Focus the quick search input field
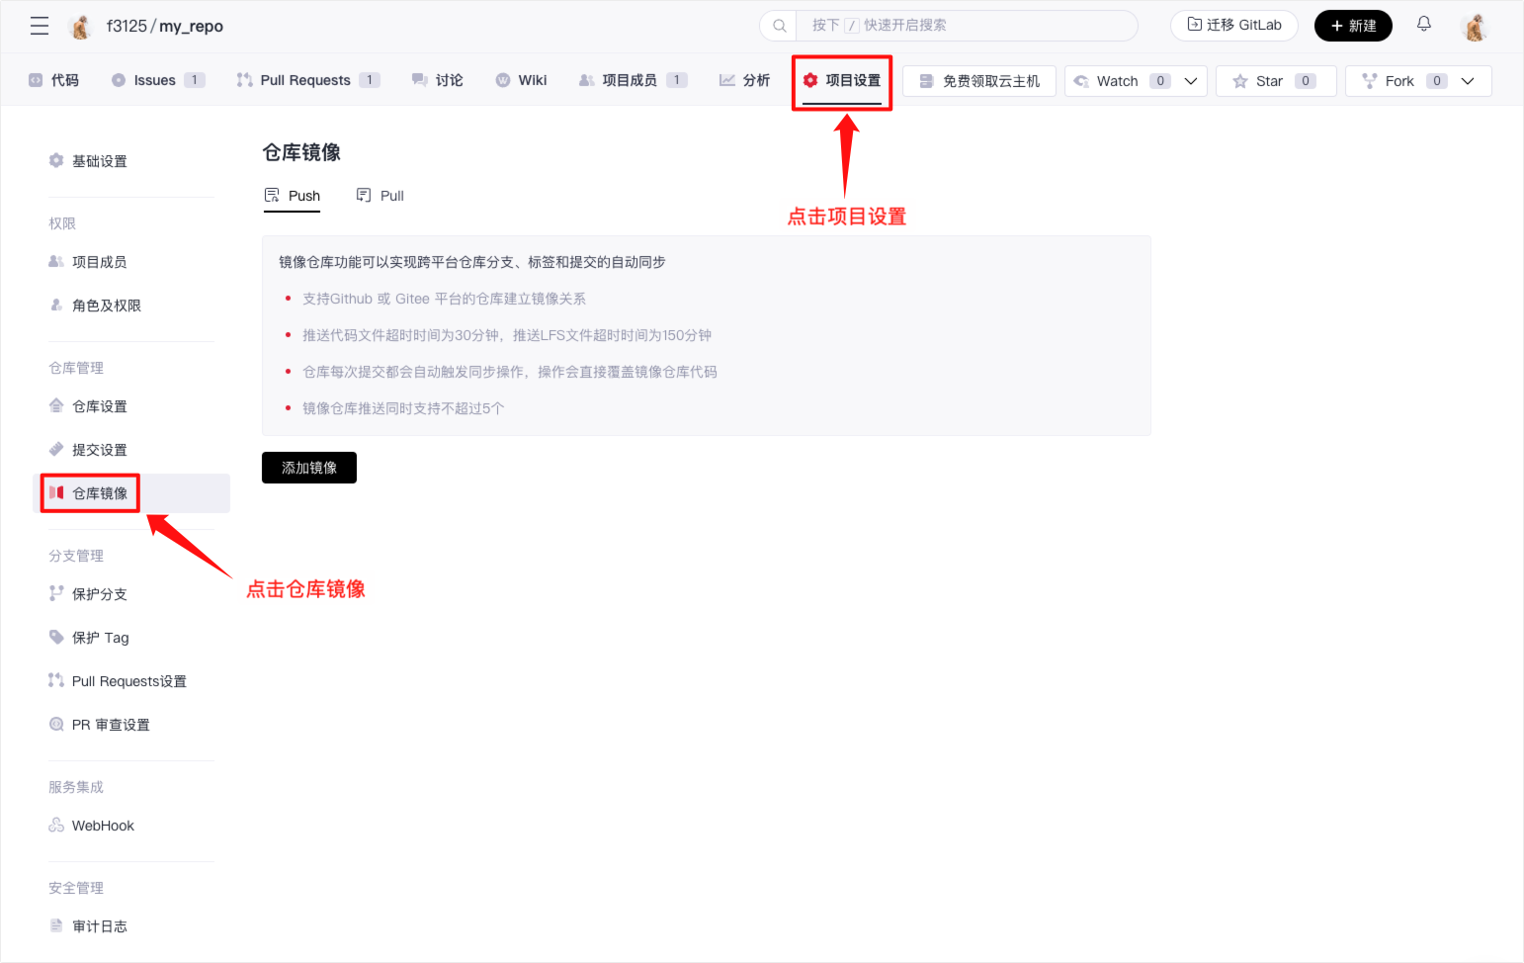The image size is (1524, 963). (959, 26)
